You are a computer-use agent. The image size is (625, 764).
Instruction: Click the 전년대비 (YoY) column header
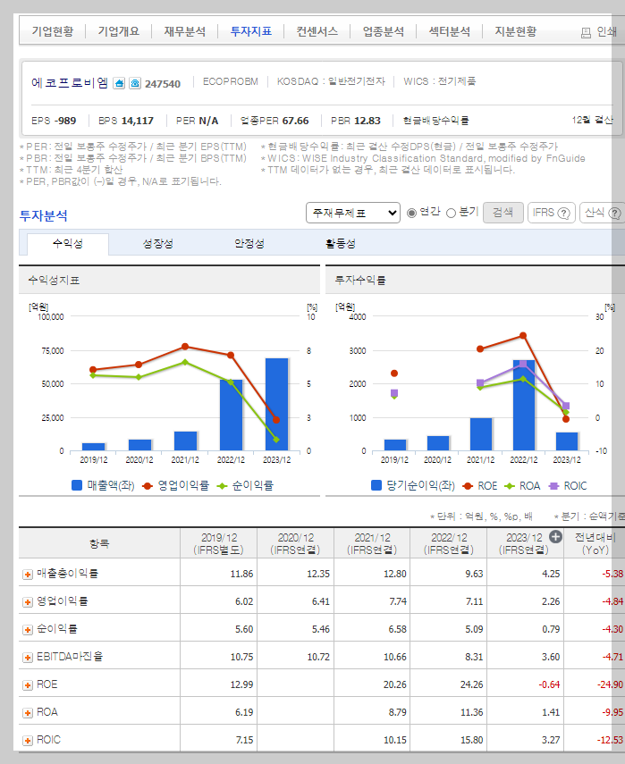pyautogui.click(x=595, y=543)
